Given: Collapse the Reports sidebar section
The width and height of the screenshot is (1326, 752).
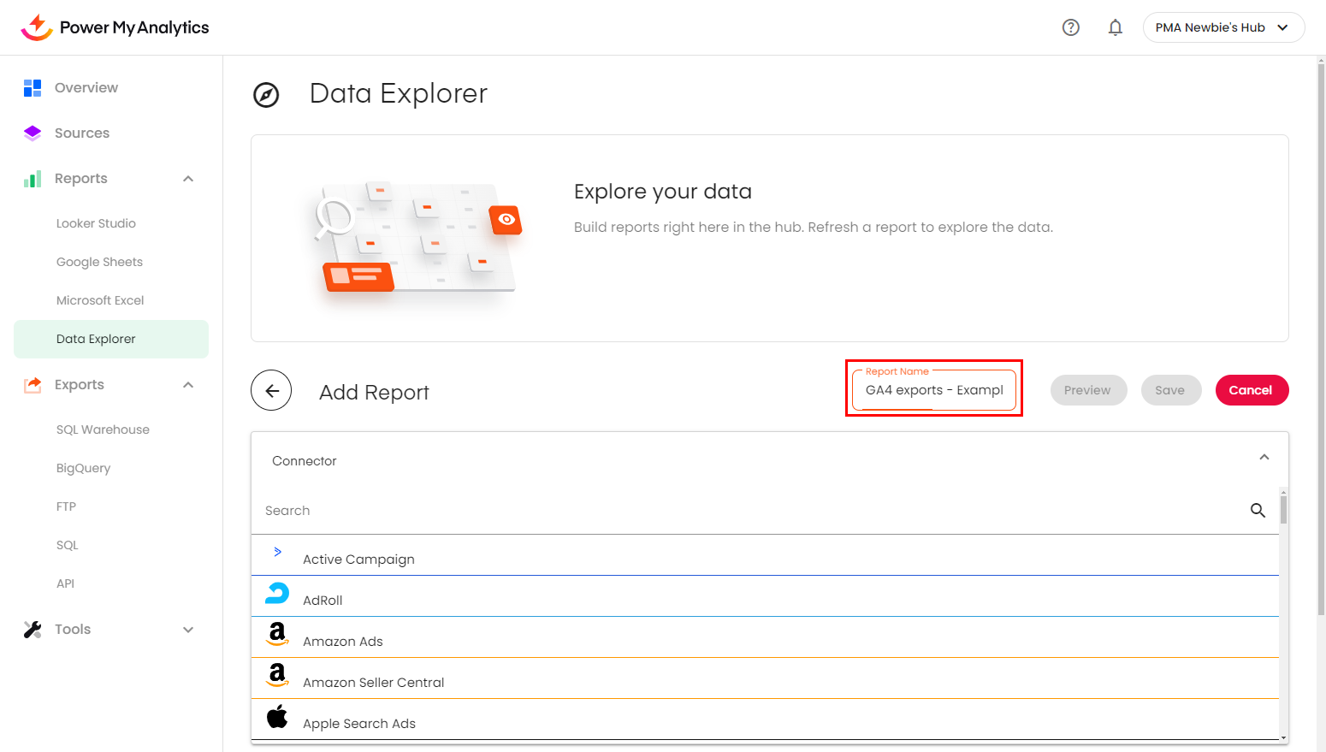Looking at the screenshot, I should click(x=188, y=179).
